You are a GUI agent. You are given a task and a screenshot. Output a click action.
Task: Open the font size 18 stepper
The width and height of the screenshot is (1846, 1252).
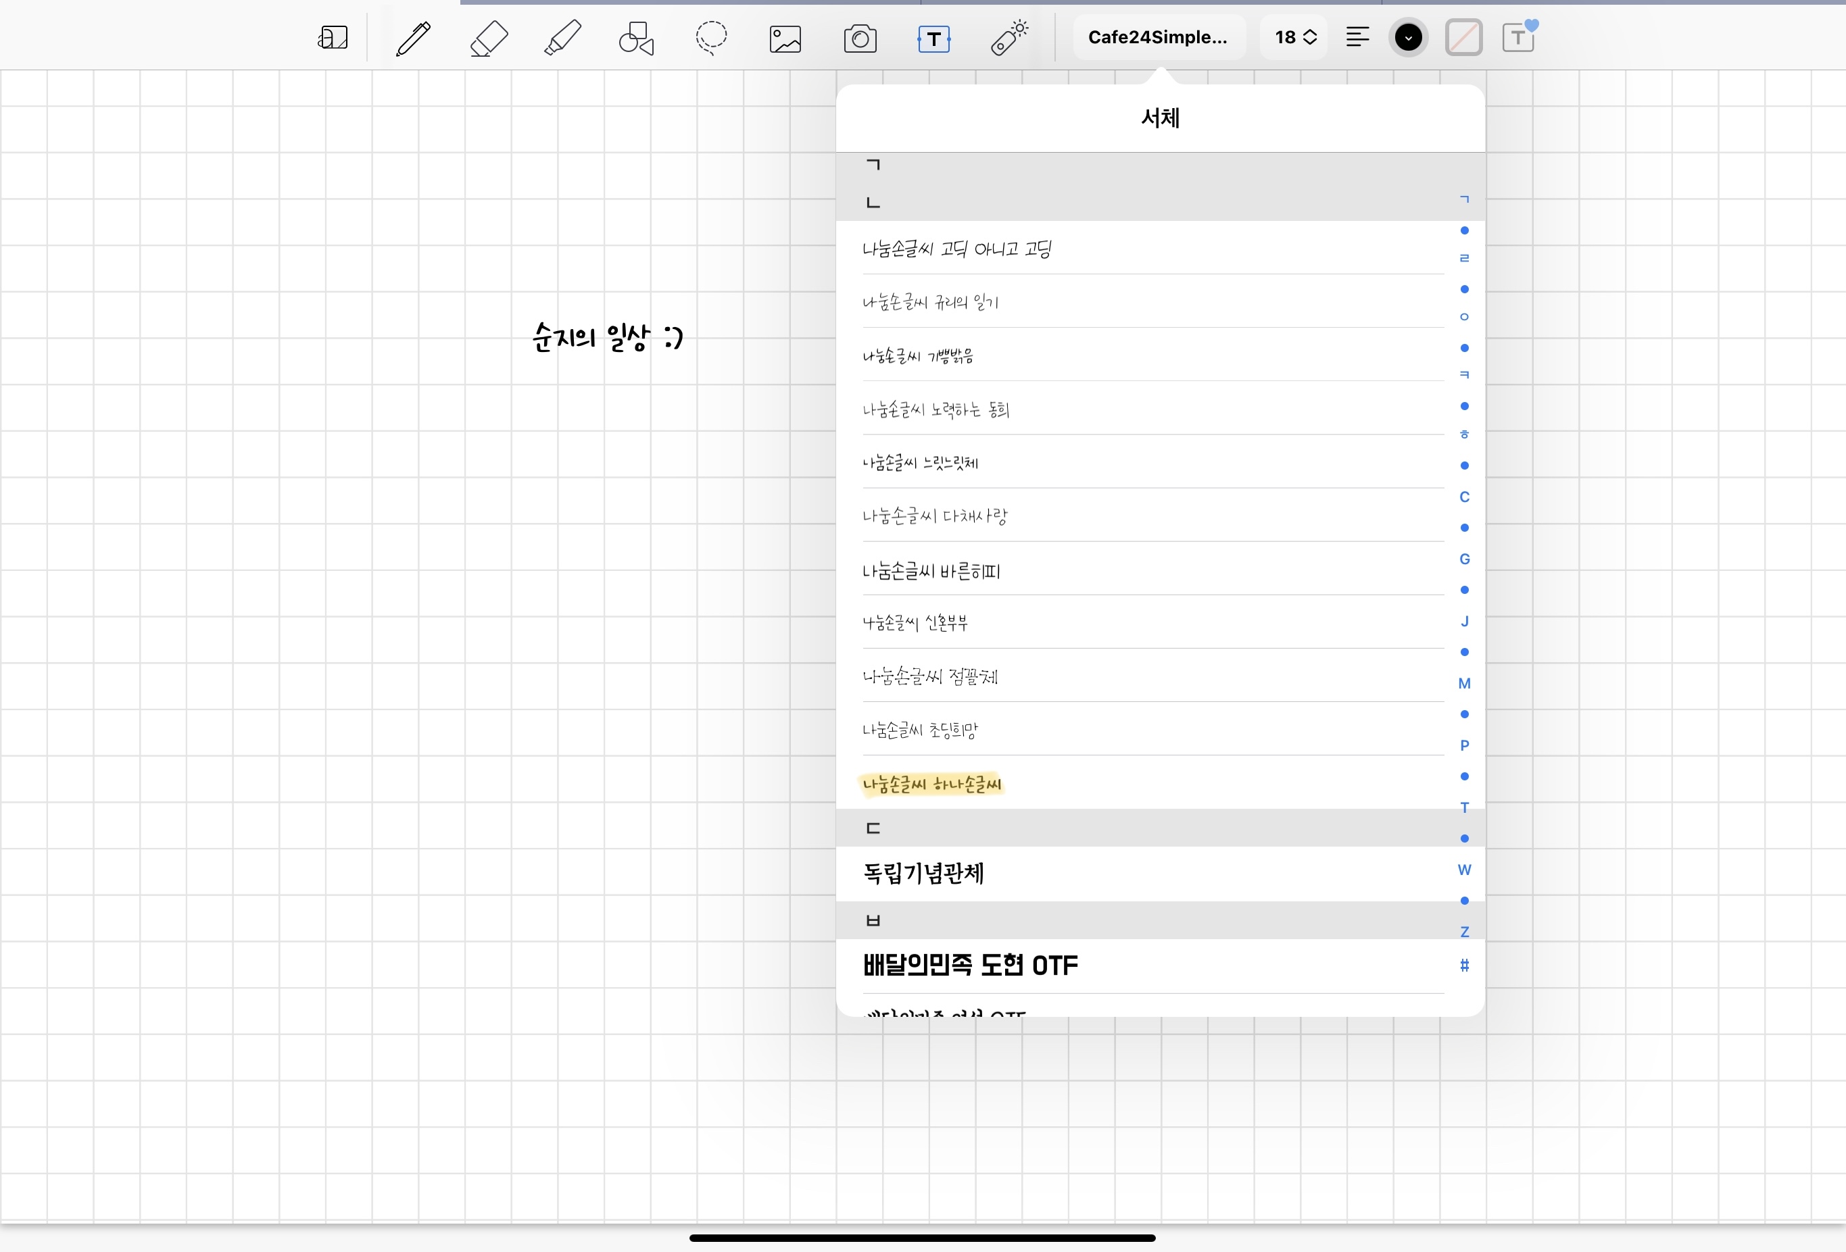[1294, 37]
